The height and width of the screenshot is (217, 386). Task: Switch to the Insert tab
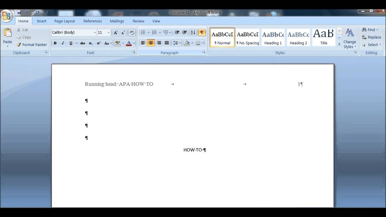(x=42, y=21)
